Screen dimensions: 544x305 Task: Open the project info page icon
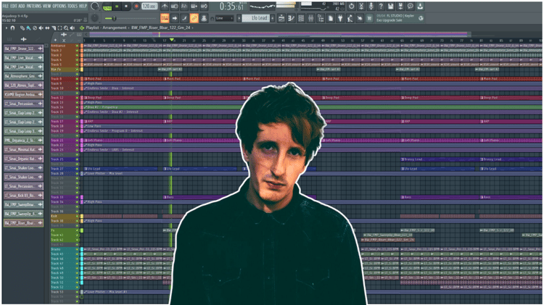pyautogui.click(x=330, y=18)
